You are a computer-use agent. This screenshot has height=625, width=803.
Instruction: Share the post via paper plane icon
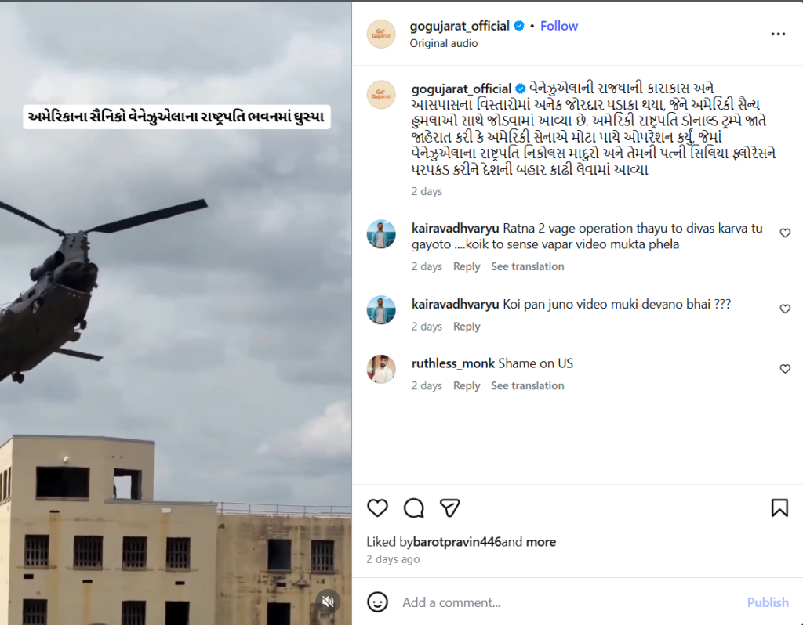click(x=449, y=508)
